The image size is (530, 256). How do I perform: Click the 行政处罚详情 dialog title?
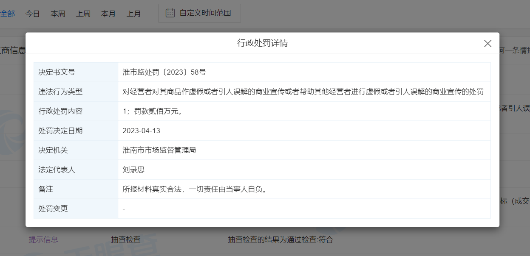click(x=262, y=43)
